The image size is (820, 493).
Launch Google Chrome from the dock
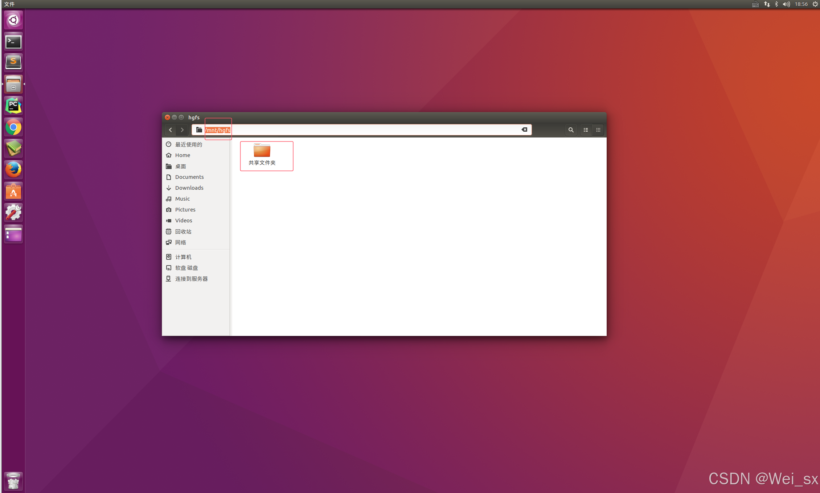click(13, 127)
